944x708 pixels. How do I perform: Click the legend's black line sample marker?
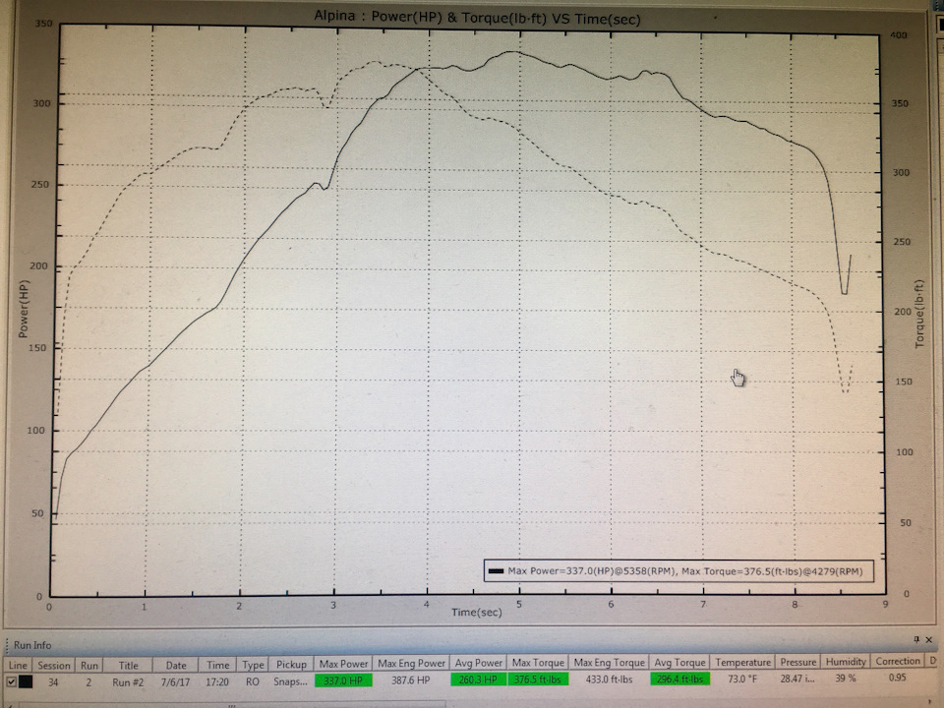[496, 570]
